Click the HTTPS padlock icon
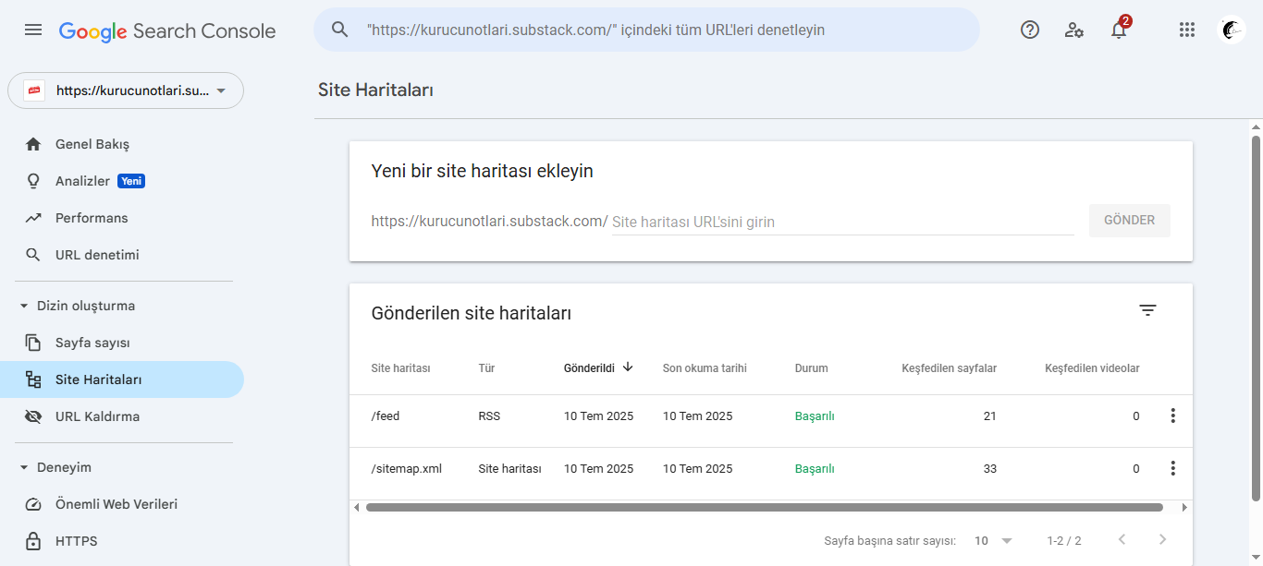The image size is (1263, 566). (33, 541)
